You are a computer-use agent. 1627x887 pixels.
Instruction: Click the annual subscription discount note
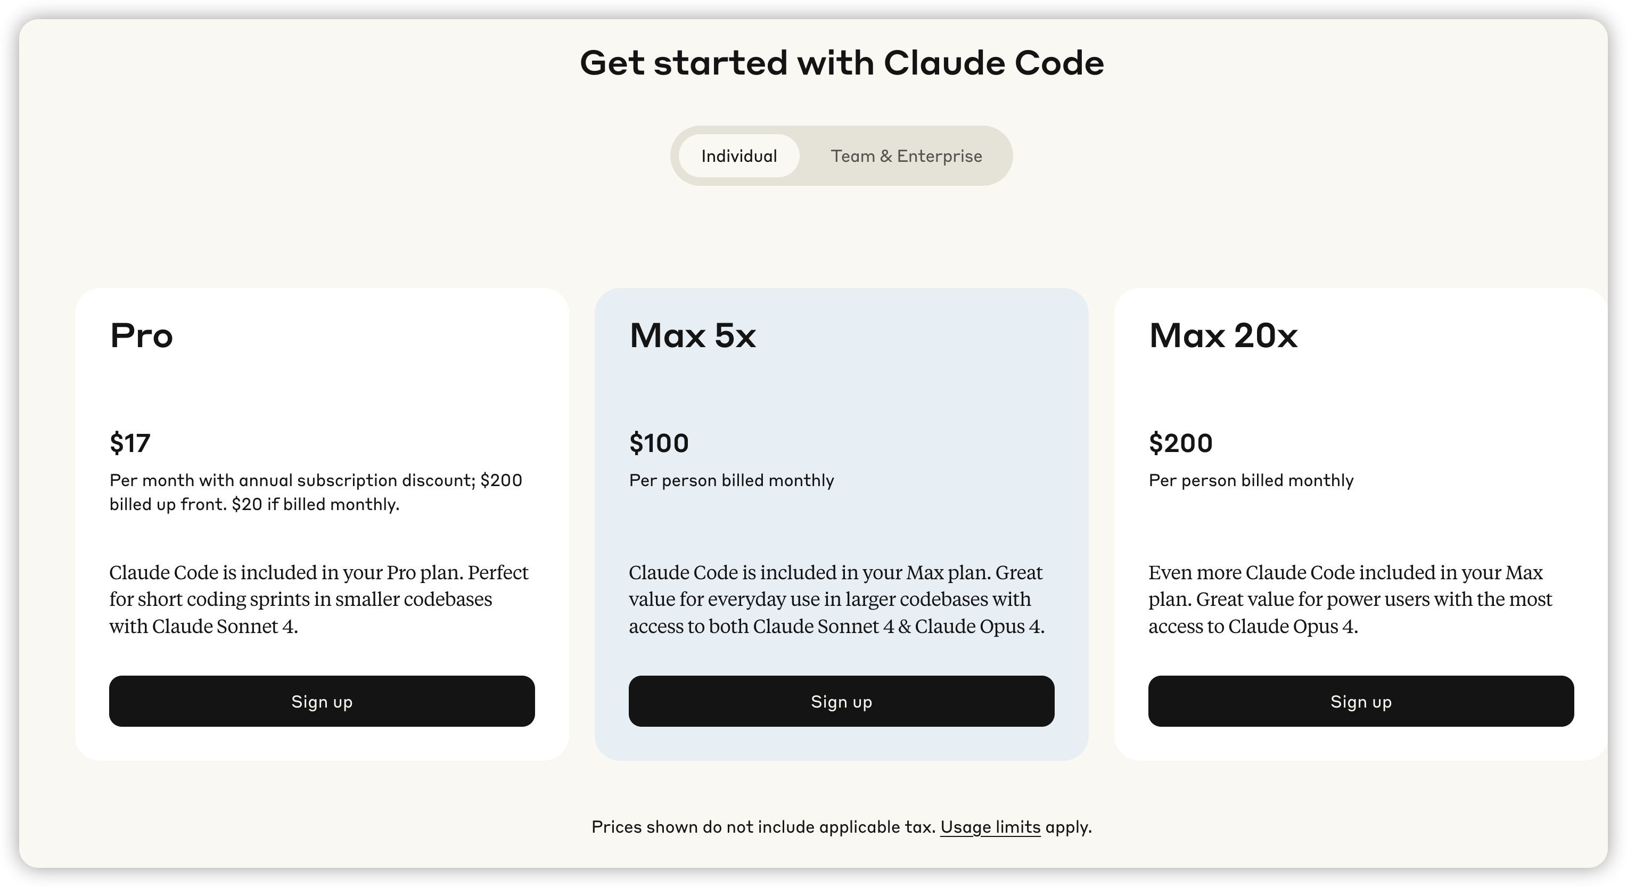(x=316, y=492)
